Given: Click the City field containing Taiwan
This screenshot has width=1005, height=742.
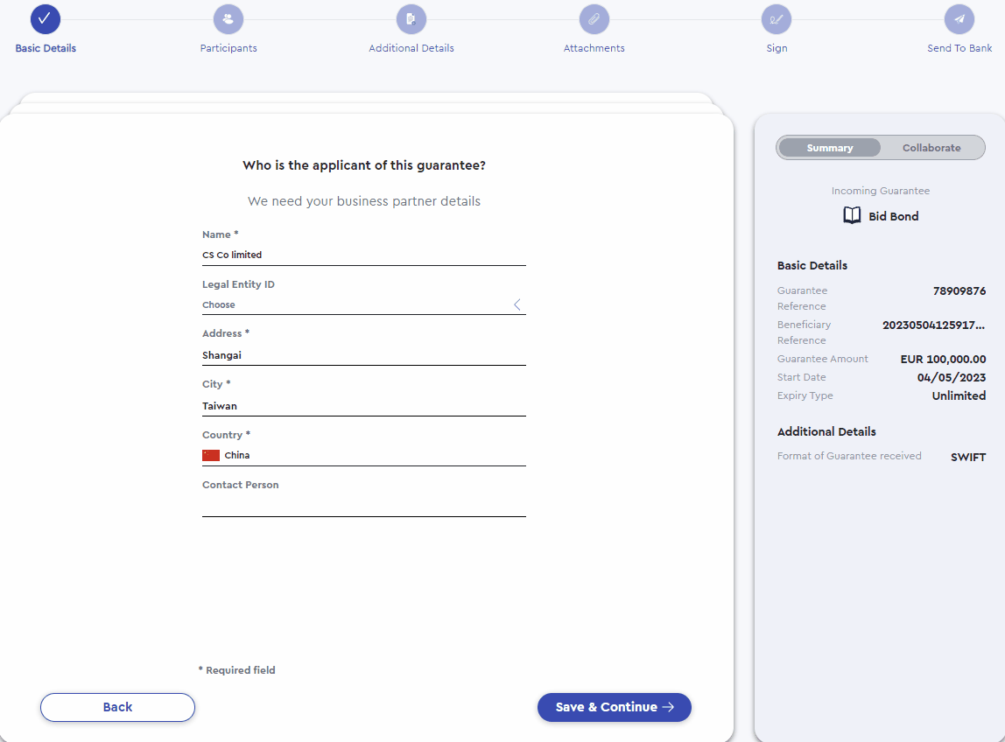Looking at the screenshot, I should pos(364,406).
